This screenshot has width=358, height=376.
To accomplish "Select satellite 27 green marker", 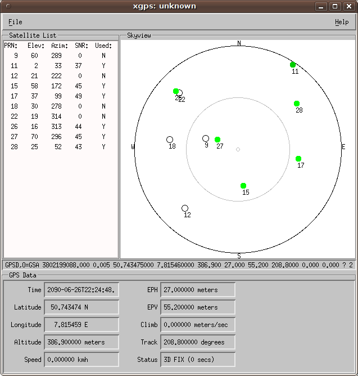I will tap(217, 140).
